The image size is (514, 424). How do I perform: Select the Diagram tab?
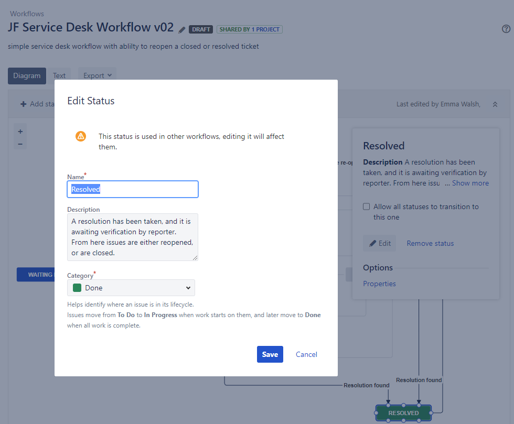27,75
